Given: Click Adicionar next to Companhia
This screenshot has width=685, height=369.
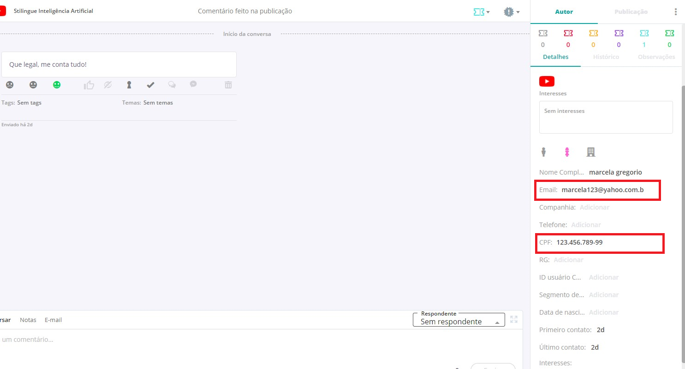Looking at the screenshot, I should coord(594,207).
